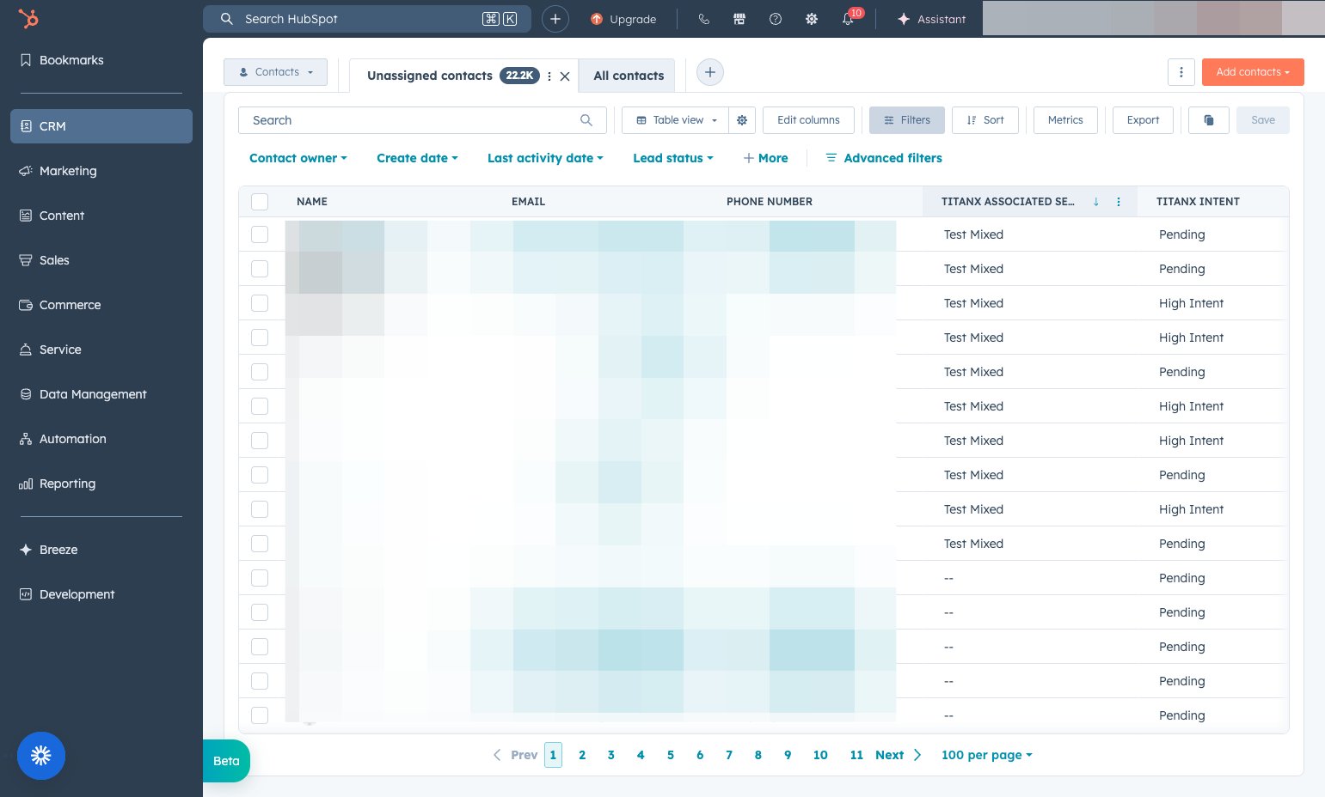1325x797 pixels.
Task: Expand Create date filter
Action: click(x=417, y=158)
